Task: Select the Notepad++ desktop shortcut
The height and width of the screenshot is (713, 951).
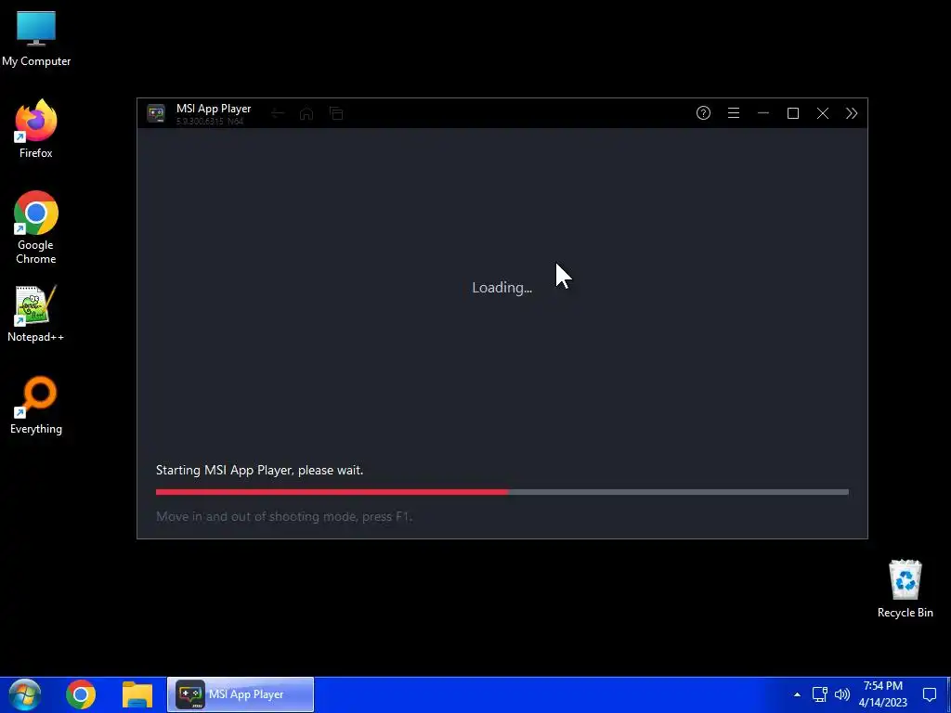Action: coord(36,314)
